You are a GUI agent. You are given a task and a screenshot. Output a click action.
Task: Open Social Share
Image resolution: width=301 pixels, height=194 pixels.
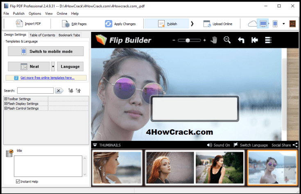[285, 145]
